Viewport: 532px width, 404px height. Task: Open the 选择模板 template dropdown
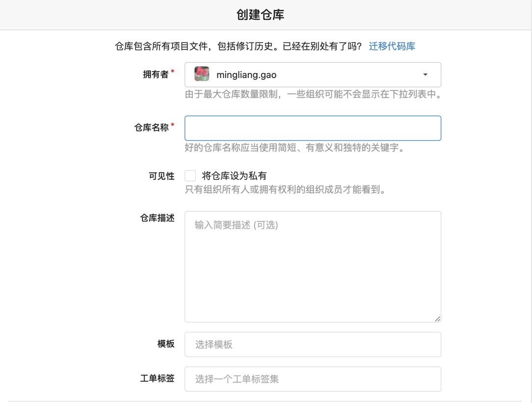313,345
